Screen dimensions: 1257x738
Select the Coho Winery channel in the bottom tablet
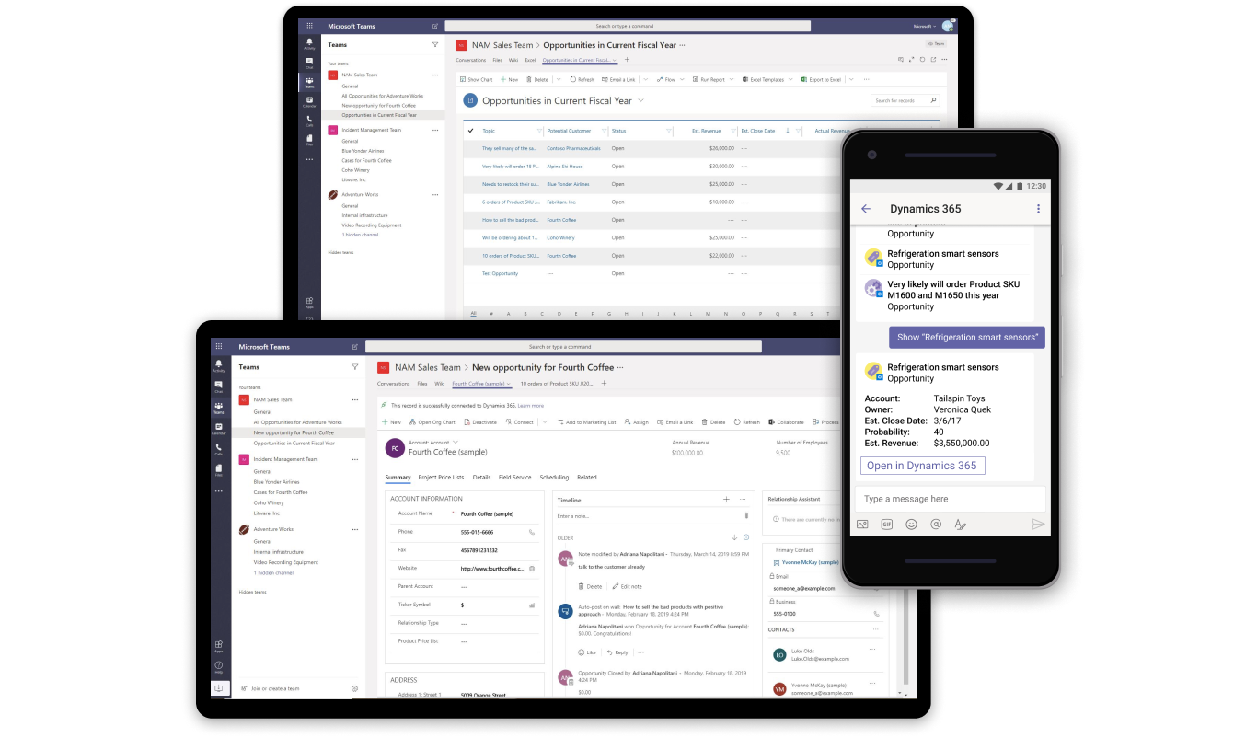(x=267, y=502)
